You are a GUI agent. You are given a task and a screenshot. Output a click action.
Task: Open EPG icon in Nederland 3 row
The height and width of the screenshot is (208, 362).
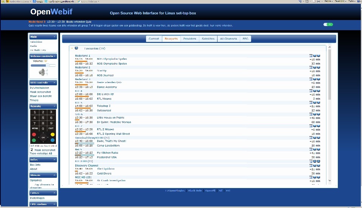[311, 79]
